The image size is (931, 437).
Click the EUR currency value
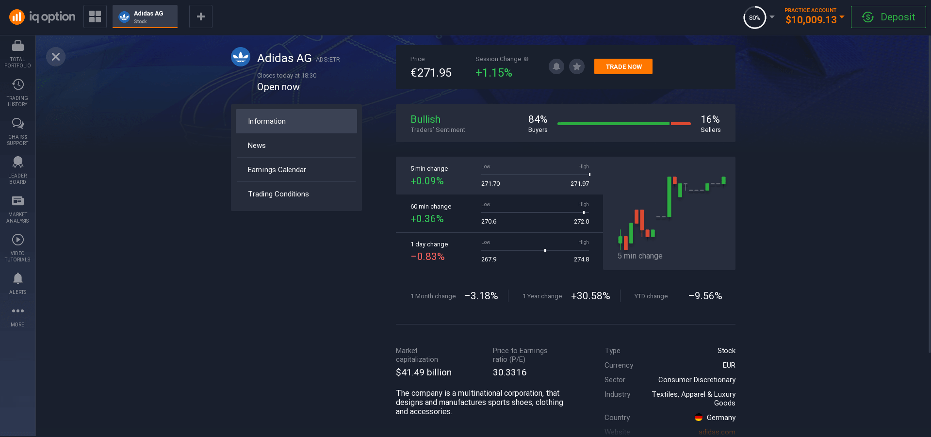(729, 365)
